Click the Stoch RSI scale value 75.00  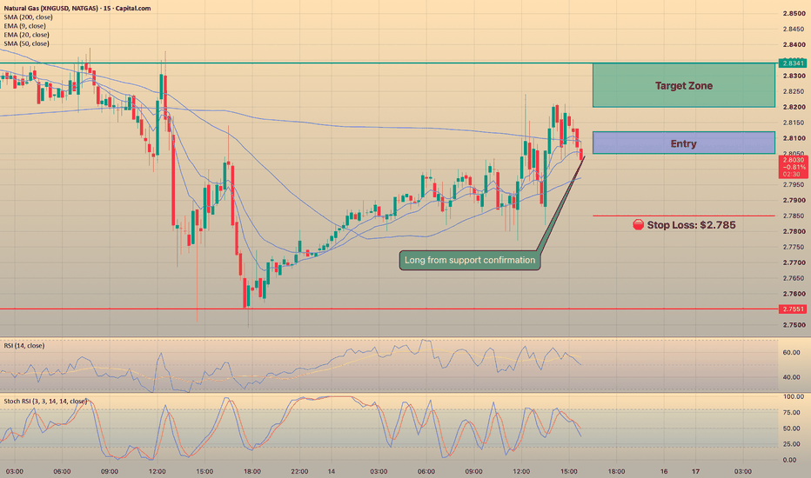coord(792,412)
